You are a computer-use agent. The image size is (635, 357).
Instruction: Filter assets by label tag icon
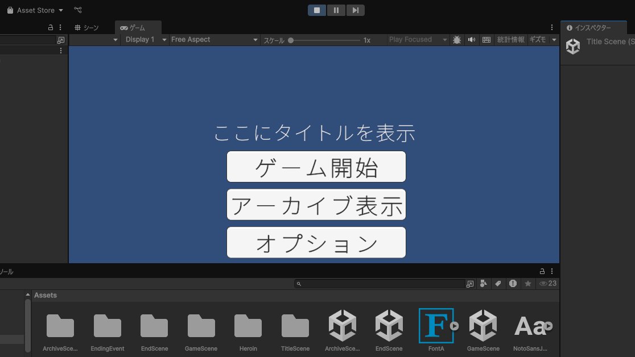[498, 284]
